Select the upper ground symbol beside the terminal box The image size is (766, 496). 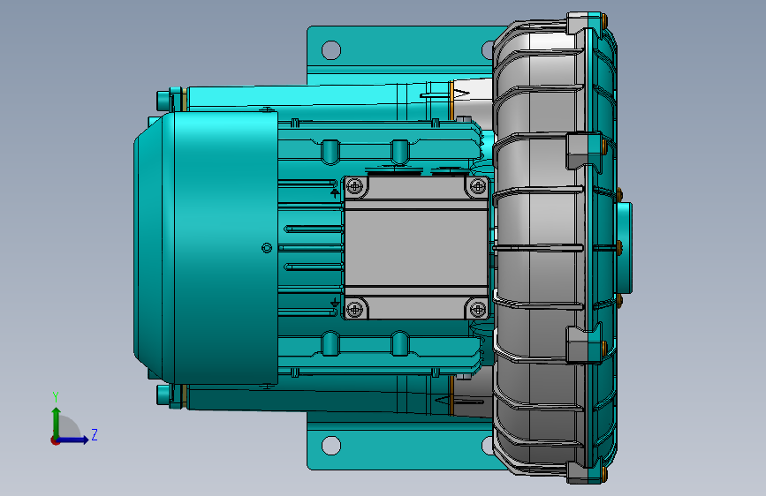point(335,193)
